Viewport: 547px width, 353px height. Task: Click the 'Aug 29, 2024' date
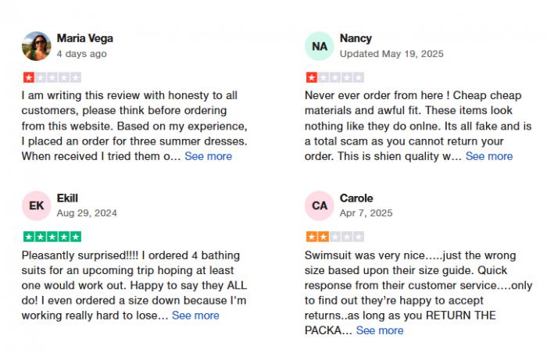(87, 212)
